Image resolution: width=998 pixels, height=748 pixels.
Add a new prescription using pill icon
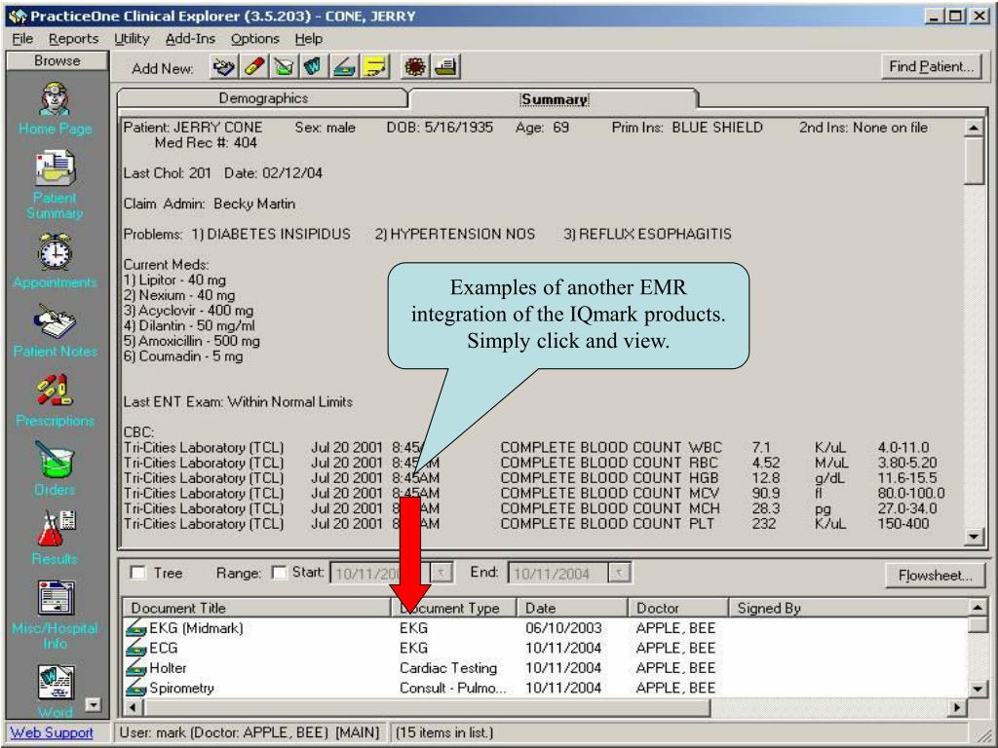[253, 67]
